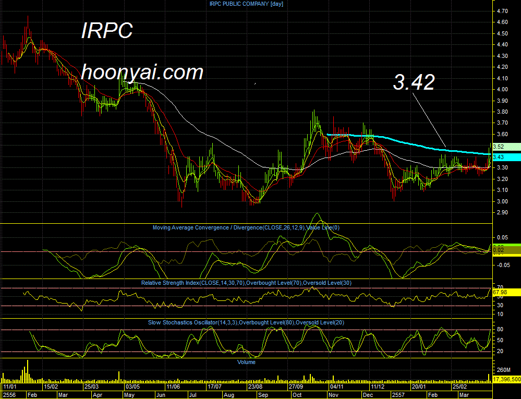The image size is (521, 399).
Task: Select the 3.90 price axis label
Action: 502,101
